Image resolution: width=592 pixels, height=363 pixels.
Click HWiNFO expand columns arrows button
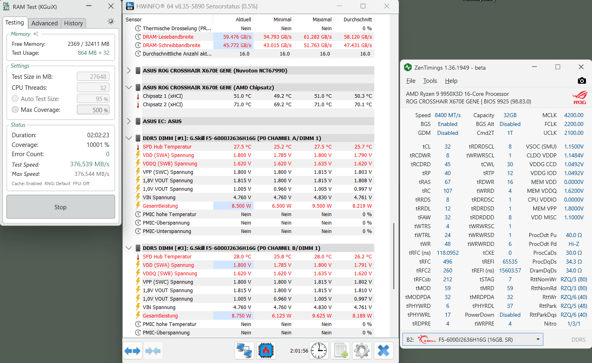[132, 351]
